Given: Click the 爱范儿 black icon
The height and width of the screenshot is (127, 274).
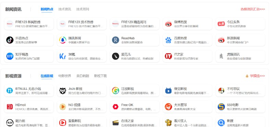Looking at the screenshot, I should pos(115,56).
